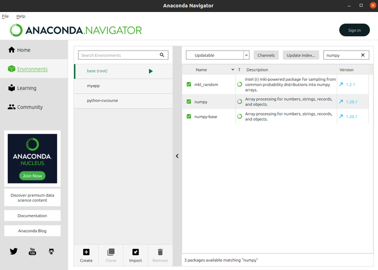
Task: Click the numpy-base package name
Action: (x=206, y=116)
